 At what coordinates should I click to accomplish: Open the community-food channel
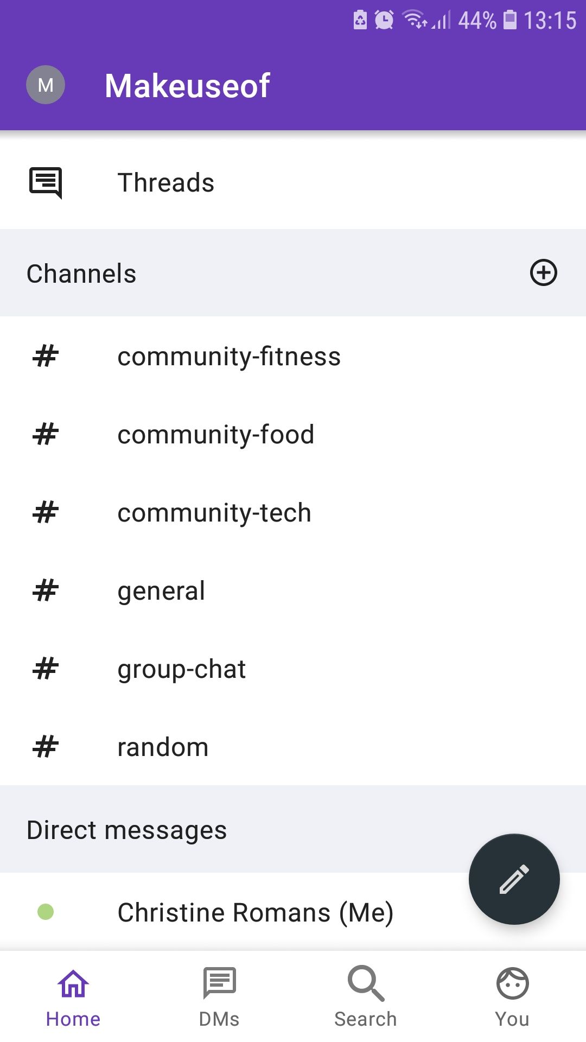point(216,435)
